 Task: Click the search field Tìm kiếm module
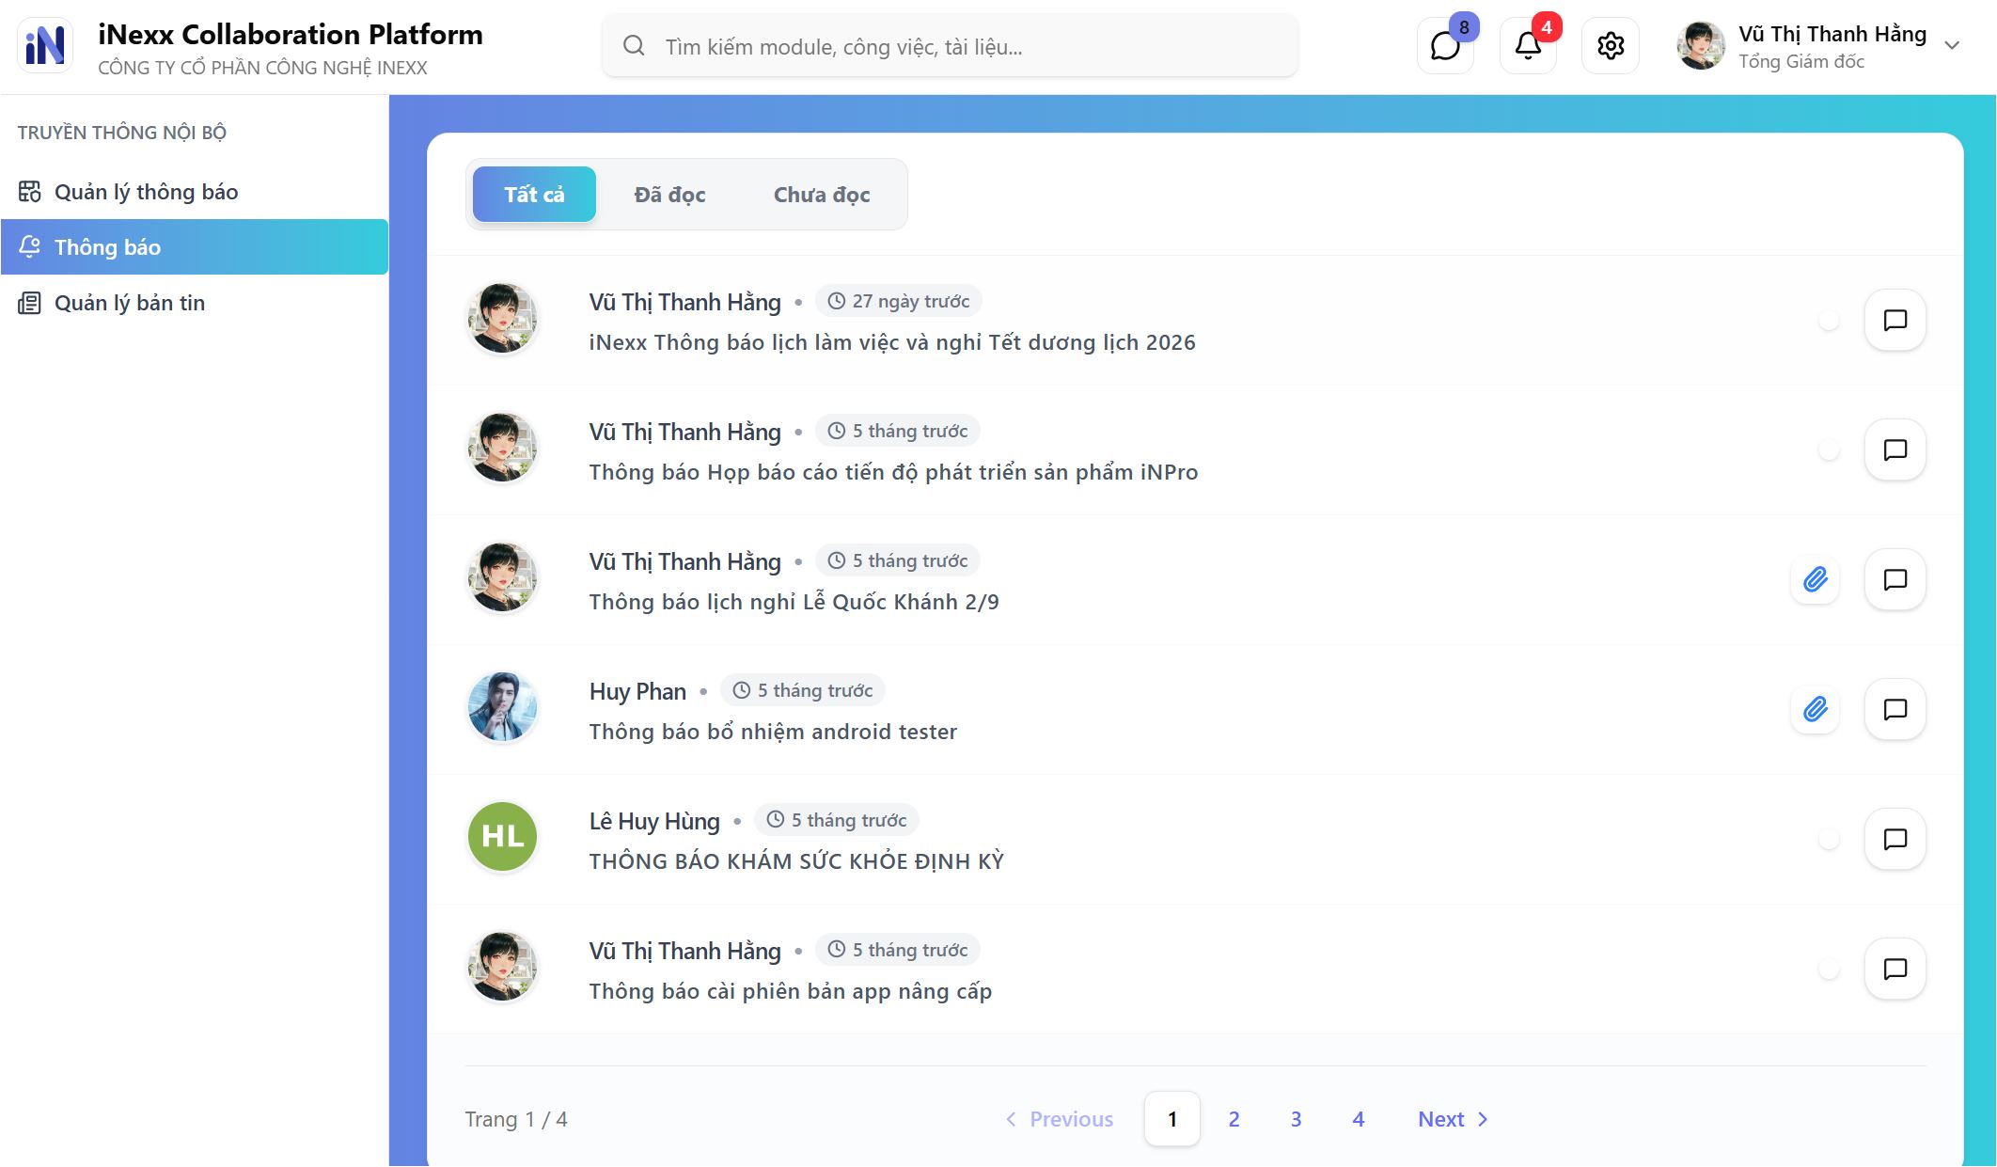pyautogui.click(x=950, y=46)
